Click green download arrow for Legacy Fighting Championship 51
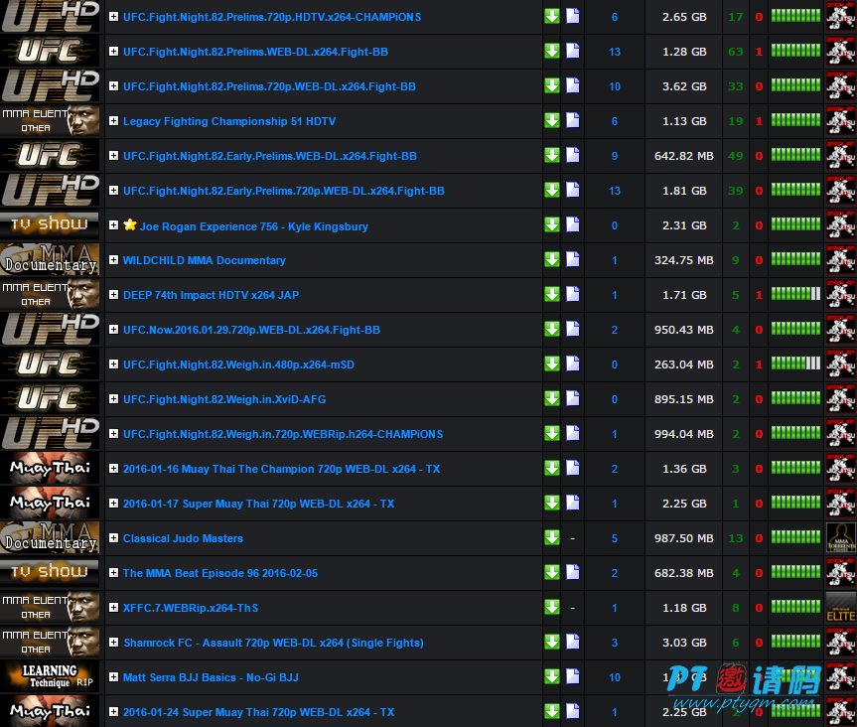This screenshot has width=857, height=727. (x=551, y=121)
